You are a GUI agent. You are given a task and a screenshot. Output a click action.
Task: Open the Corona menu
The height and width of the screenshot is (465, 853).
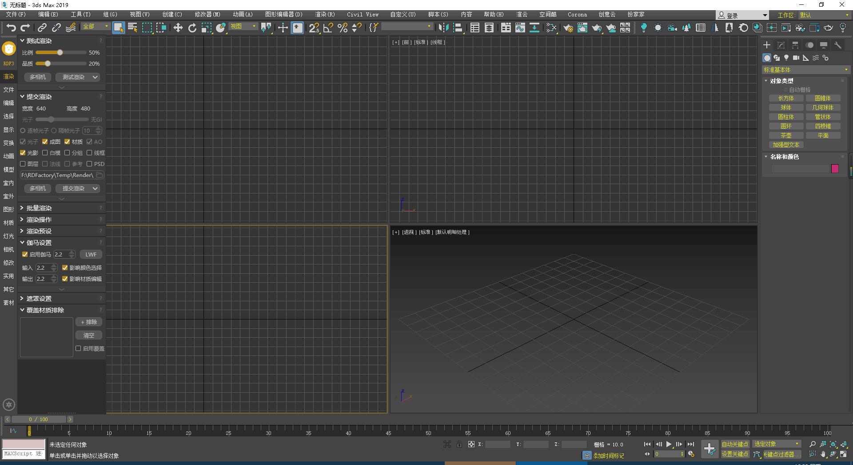pos(577,15)
